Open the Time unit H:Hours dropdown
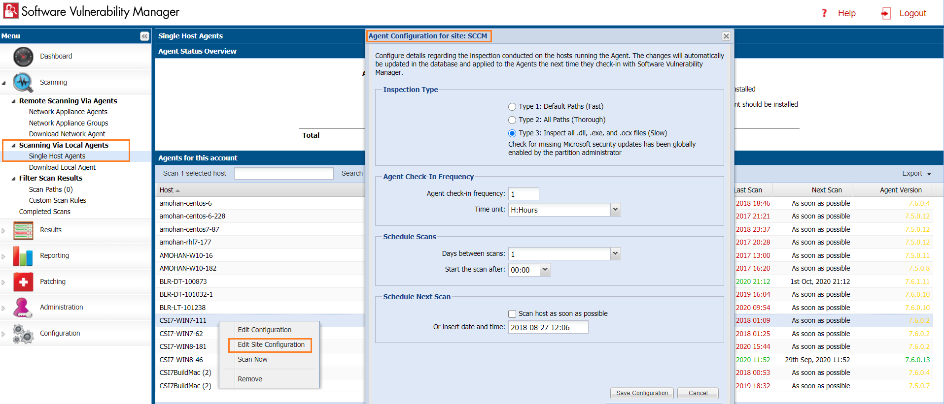 (x=615, y=210)
